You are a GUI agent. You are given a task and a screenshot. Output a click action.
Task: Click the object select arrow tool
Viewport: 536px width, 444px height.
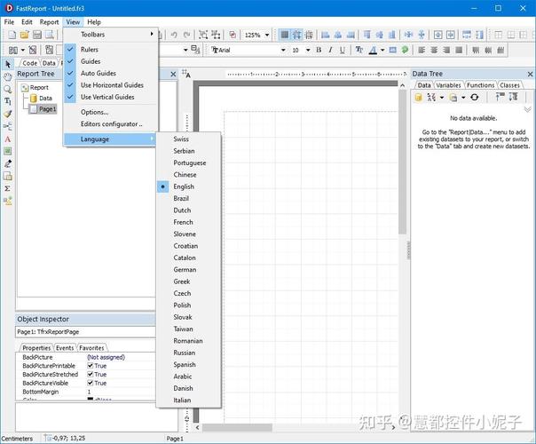point(8,64)
